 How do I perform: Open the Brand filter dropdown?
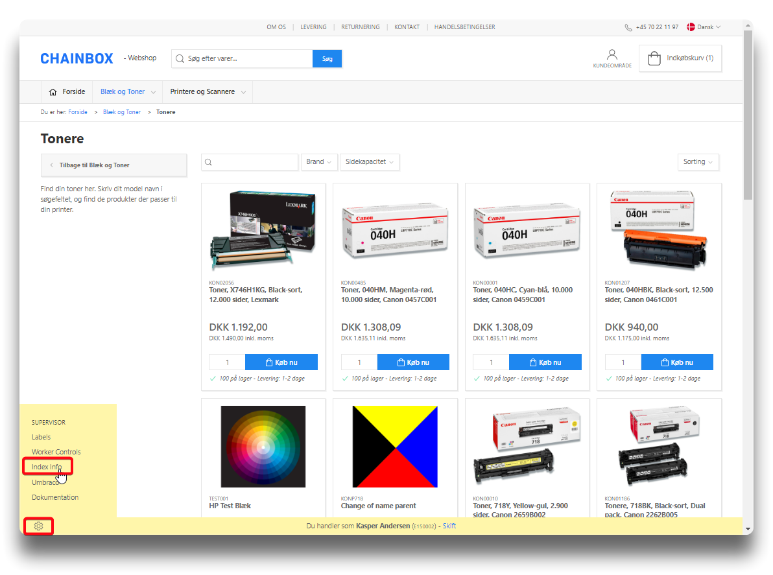pyautogui.click(x=318, y=161)
